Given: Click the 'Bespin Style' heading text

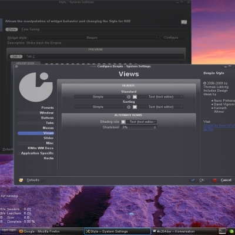Looking at the screenshot, I should point(214,73).
